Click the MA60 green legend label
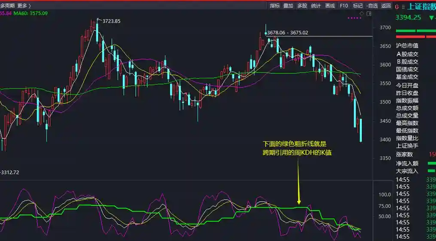Screen dimensions: 436x241 tap(30, 13)
